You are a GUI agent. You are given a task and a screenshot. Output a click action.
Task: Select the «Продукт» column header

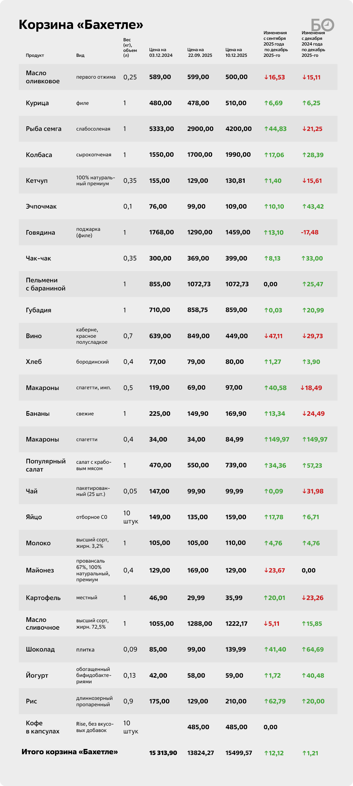point(35,55)
